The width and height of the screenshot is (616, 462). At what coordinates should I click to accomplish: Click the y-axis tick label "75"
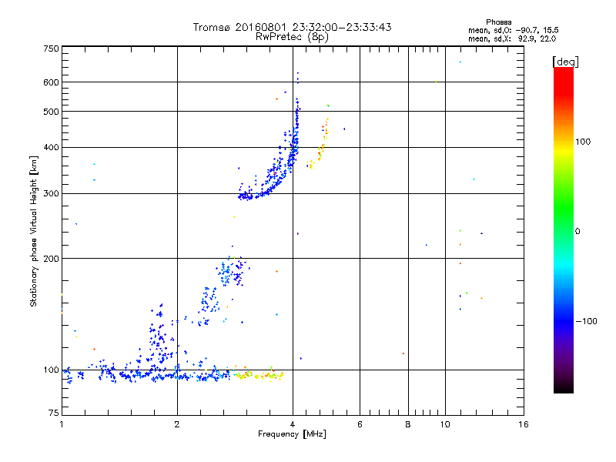point(54,413)
